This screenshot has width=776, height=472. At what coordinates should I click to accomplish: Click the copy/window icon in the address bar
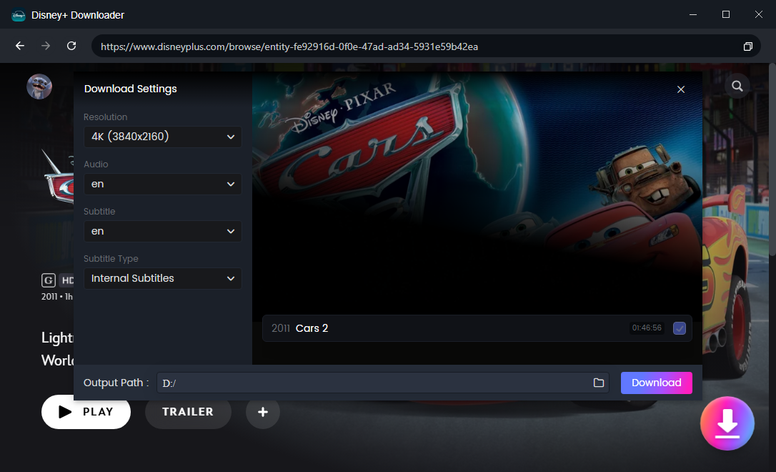pyautogui.click(x=748, y=46)
